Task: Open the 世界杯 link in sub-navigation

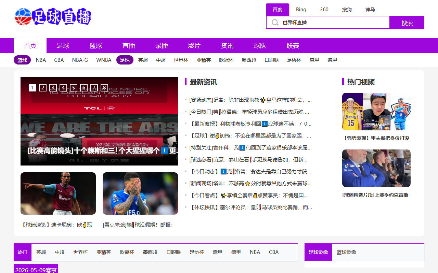Action: 181,60
